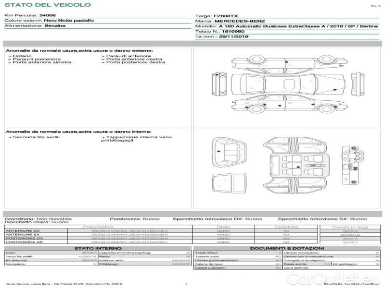The height and width of the screenshot is (288, 385).
Task: Click damage marker on trunk interior diagram
Action: coord(219,151)
